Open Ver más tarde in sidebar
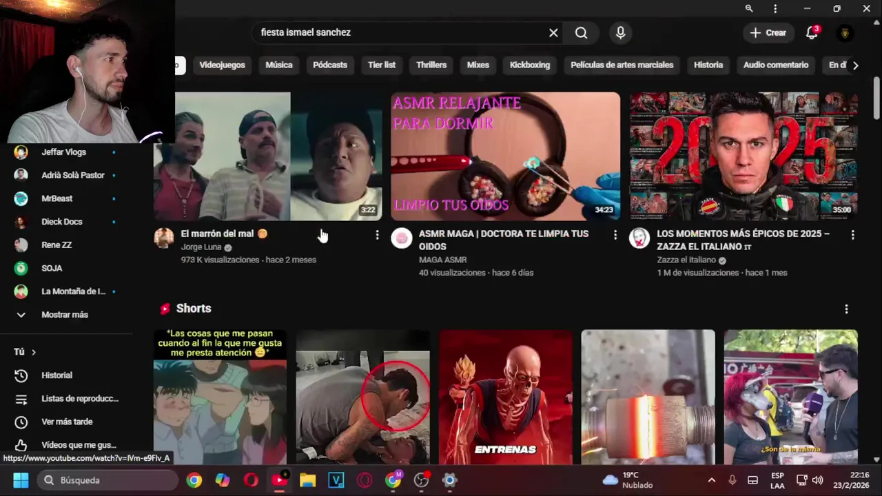Screen dimensions: 882x496 click(x=65, y=422)
